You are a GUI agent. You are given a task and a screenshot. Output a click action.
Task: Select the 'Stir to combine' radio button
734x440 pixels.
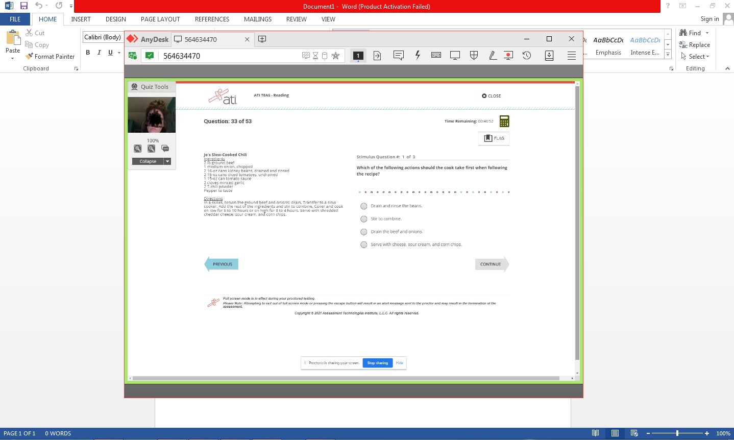pyautogui.click(x=364, y=219)
